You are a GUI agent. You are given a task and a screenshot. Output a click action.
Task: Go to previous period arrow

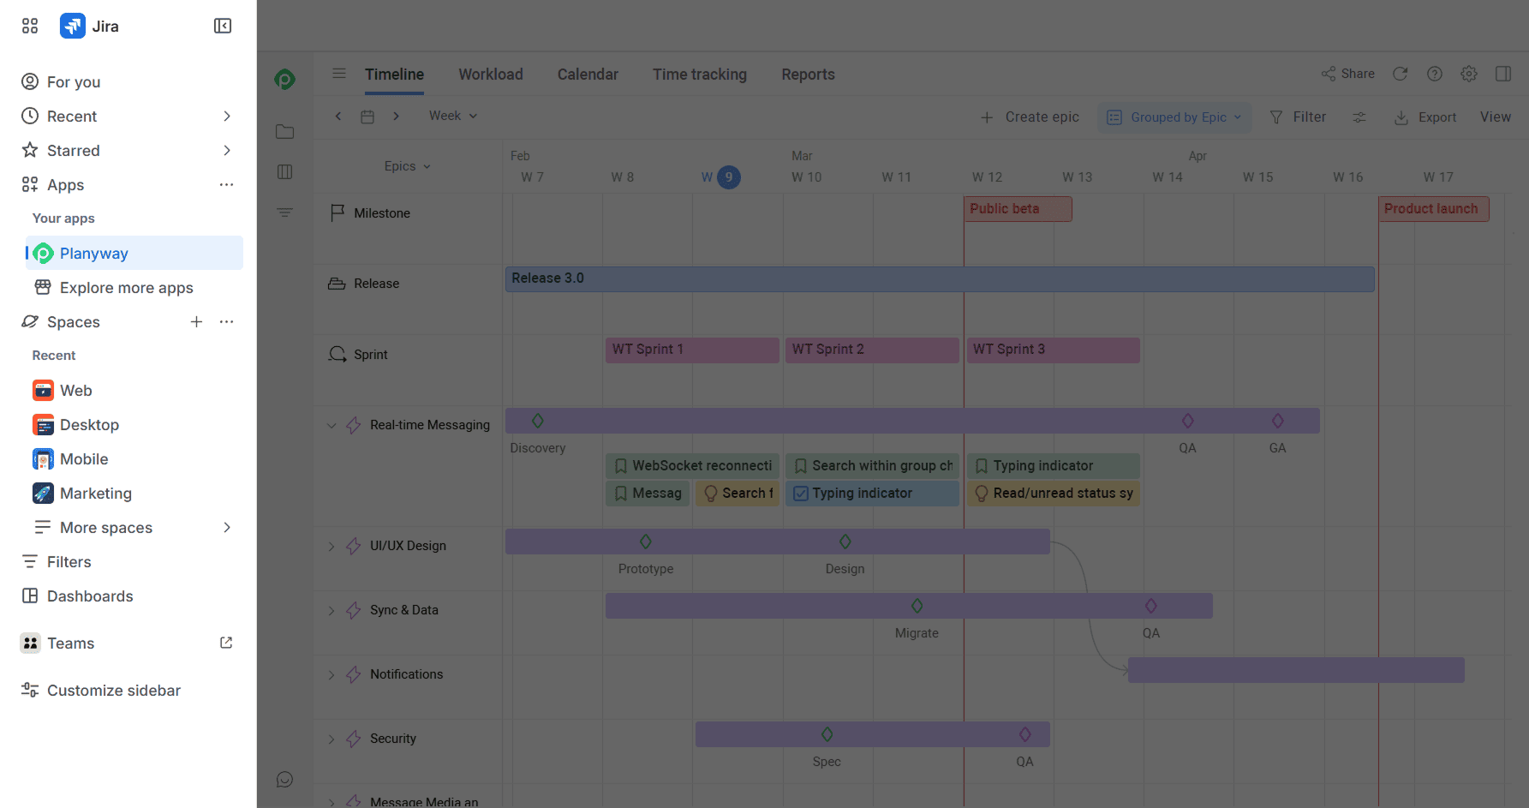click(x=338, y=117)
